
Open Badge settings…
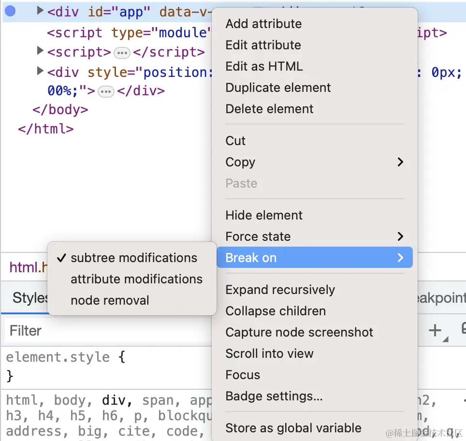314,397
